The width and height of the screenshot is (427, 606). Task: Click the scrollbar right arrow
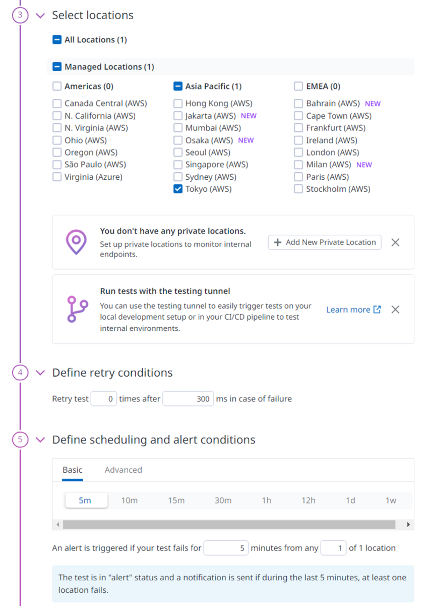[x=408, y=525]
